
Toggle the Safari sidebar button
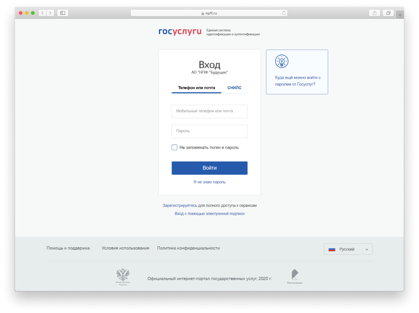pyautogui.click(x=63, y=13)
